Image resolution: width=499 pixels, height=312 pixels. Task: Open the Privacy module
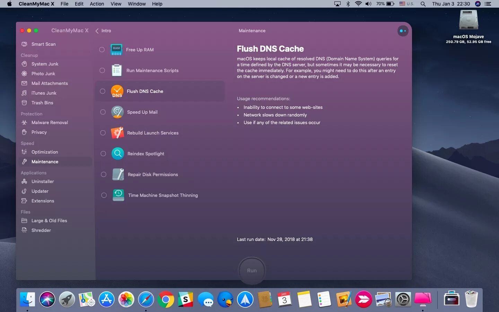pos(39,132)
